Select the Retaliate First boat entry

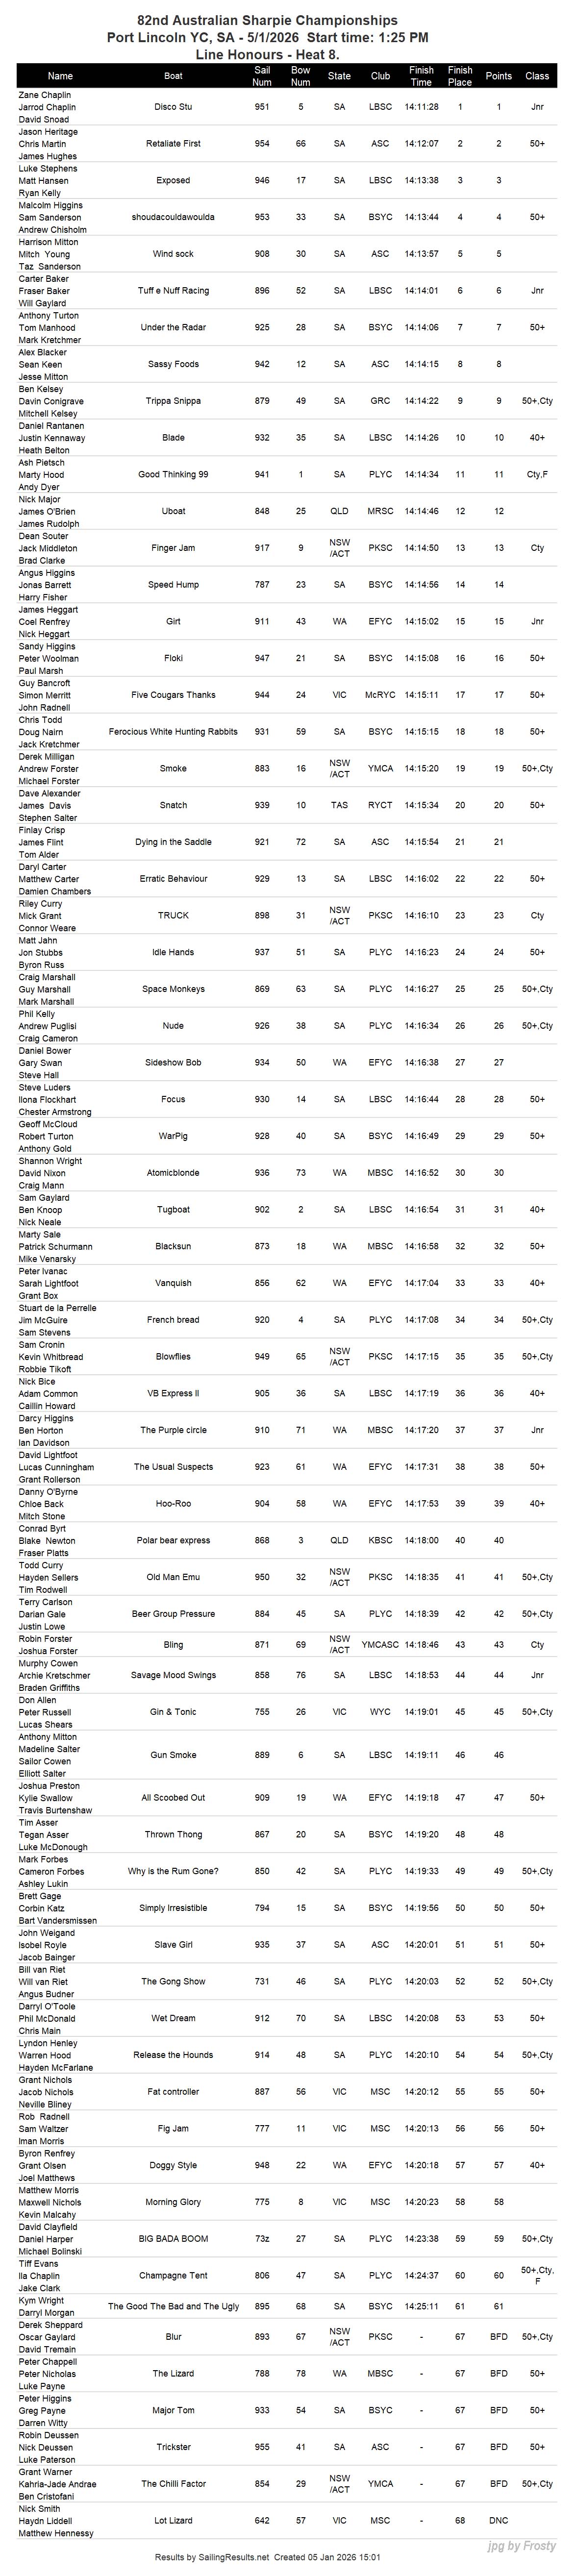[173, 144]
